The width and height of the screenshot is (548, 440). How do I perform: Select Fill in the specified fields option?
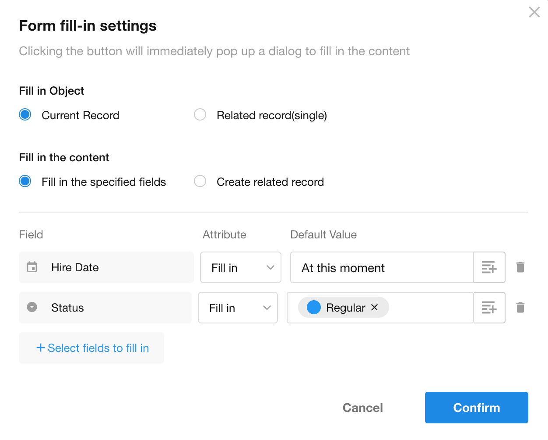[25, 181]
